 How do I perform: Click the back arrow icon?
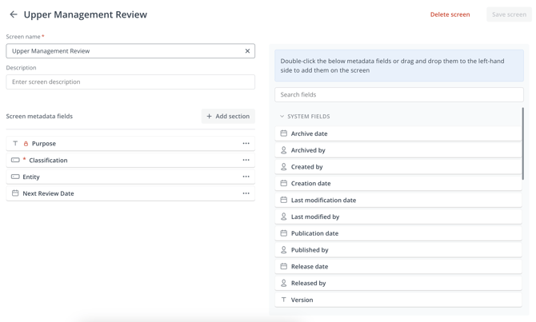14,14
